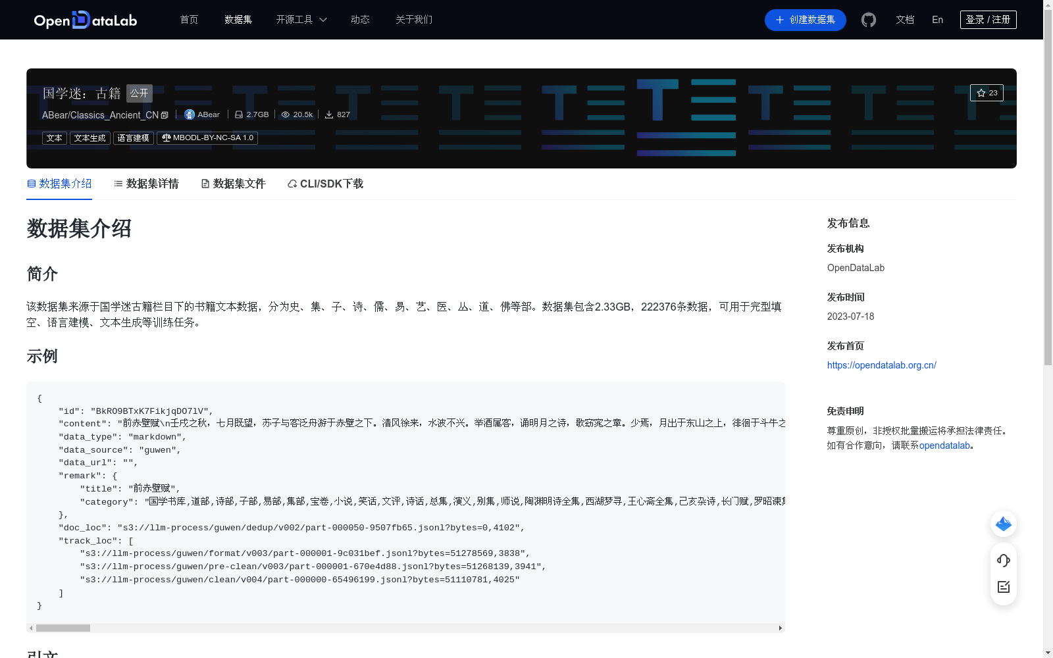Switch language to En
The image size is (1053, 658).
938,20
